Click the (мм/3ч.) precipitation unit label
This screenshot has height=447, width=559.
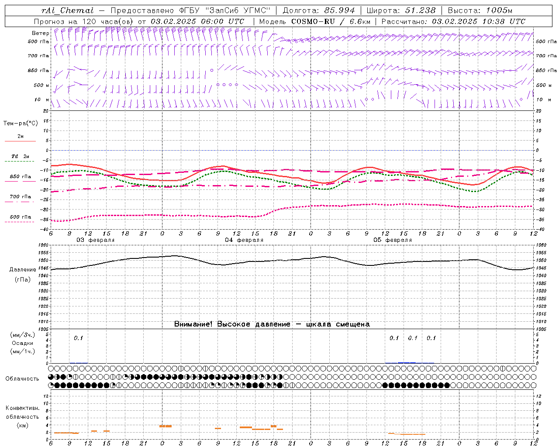(x=23, y=335)
